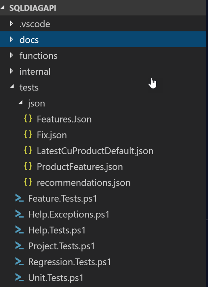The width and height of the screenshot is (208, 287).
Task: Select the internal folder
Action: (35, 71)
